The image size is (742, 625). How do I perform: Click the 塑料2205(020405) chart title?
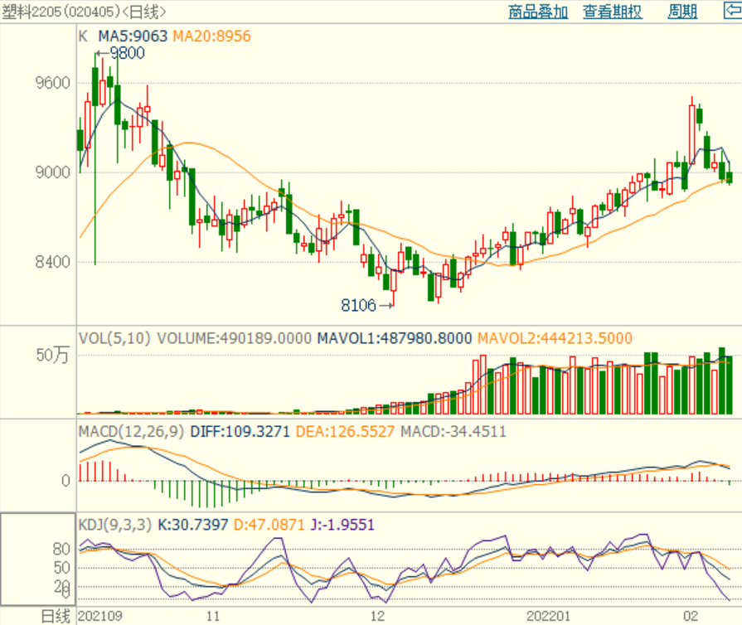tap(83, 12)
